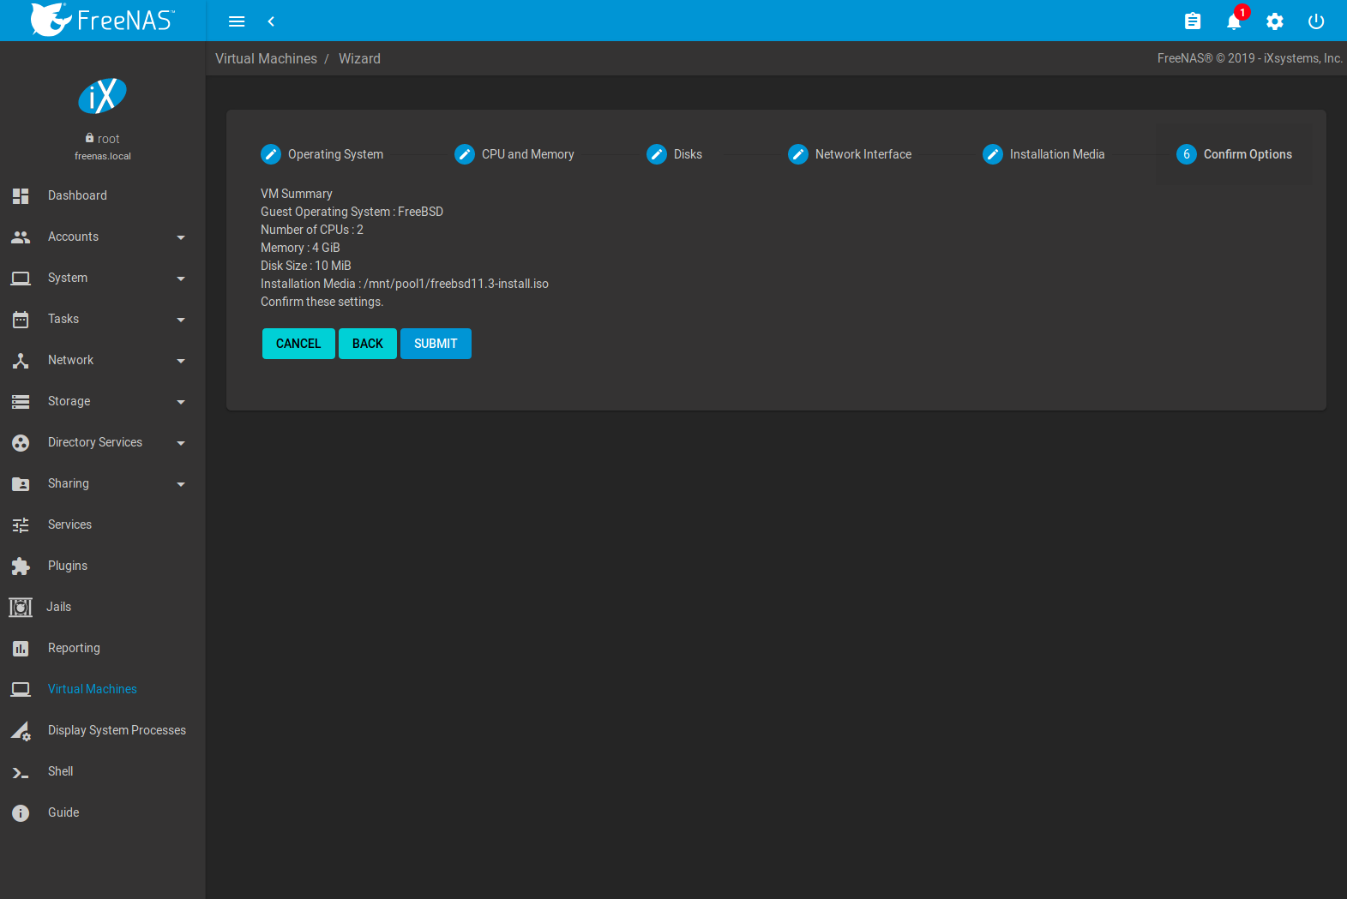Expand the Storage menu arrow

(181, 402)
